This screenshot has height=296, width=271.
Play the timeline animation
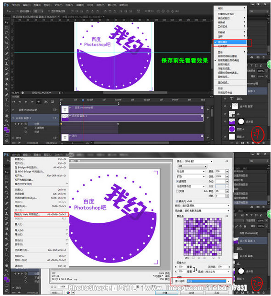click(x=26, y=102)
